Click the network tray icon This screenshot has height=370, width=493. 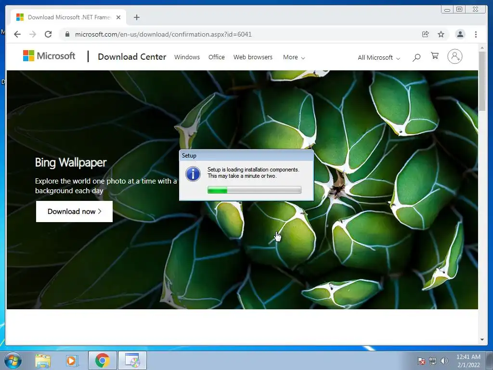(x=433, y=361)
